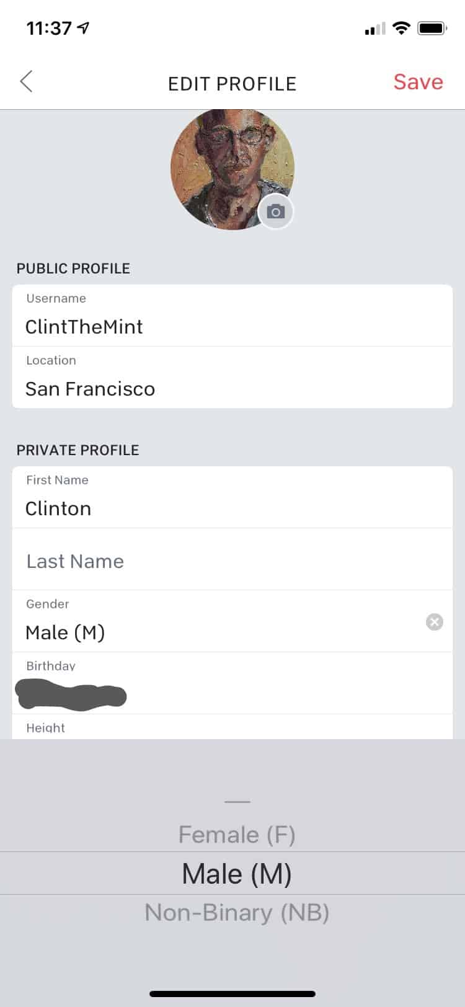The height and width of the screenshot is (1007, 465).
Task: Choose Male (M) picker option
Action: pos(237,874)
